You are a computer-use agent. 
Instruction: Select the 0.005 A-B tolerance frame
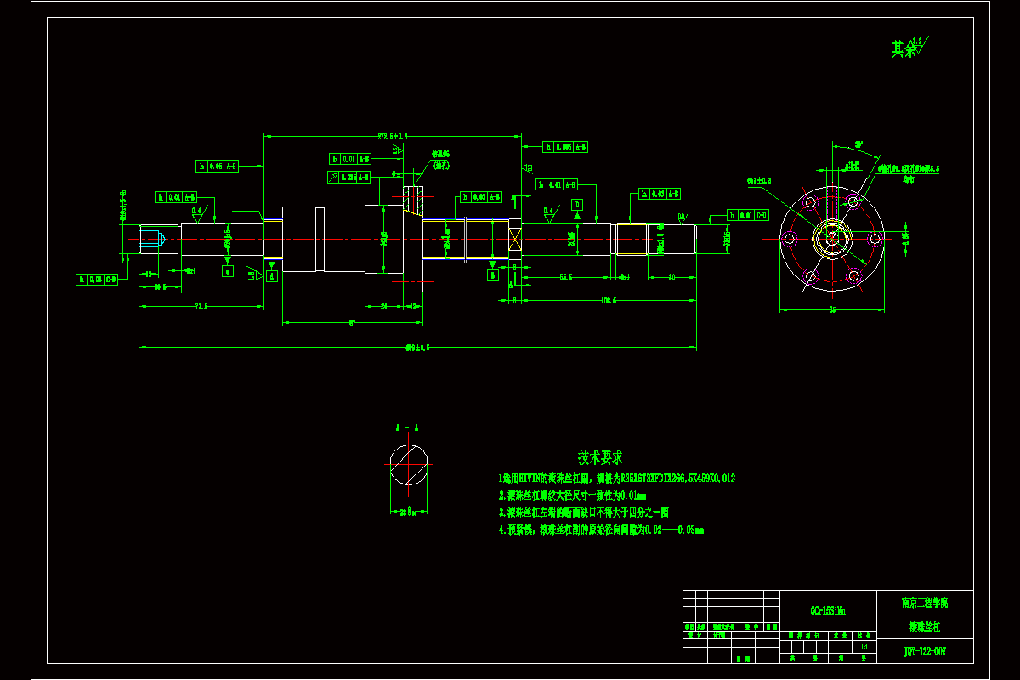pos(564,146)
